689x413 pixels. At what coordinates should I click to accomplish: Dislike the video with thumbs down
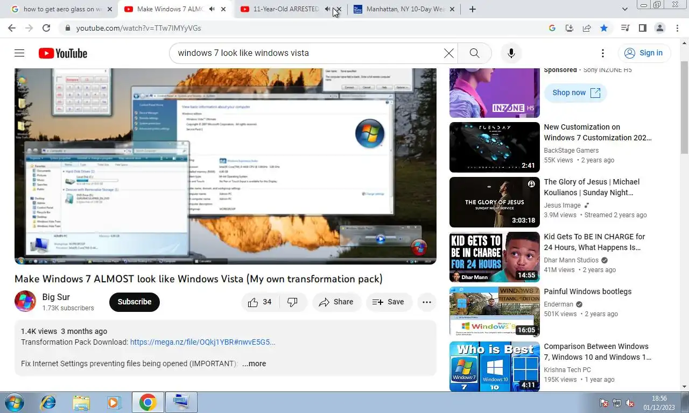[293, 302]
